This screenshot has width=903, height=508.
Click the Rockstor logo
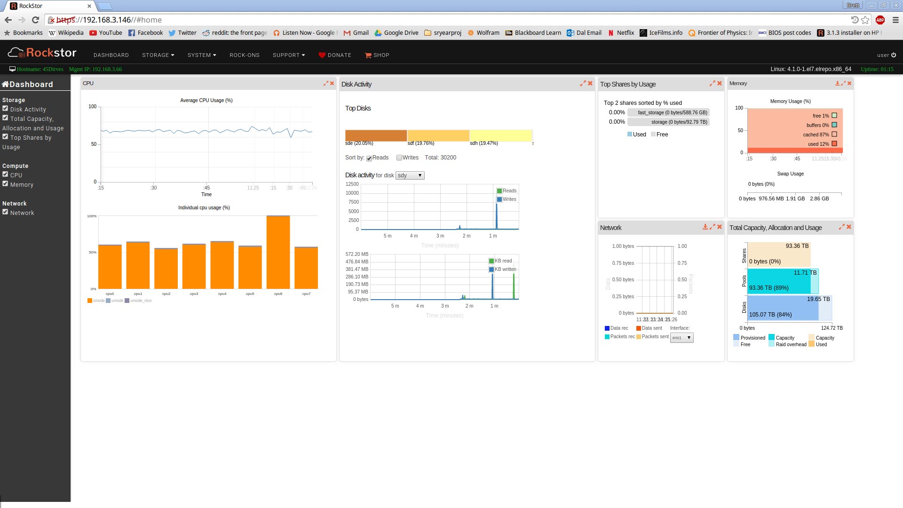click(42, 53)
